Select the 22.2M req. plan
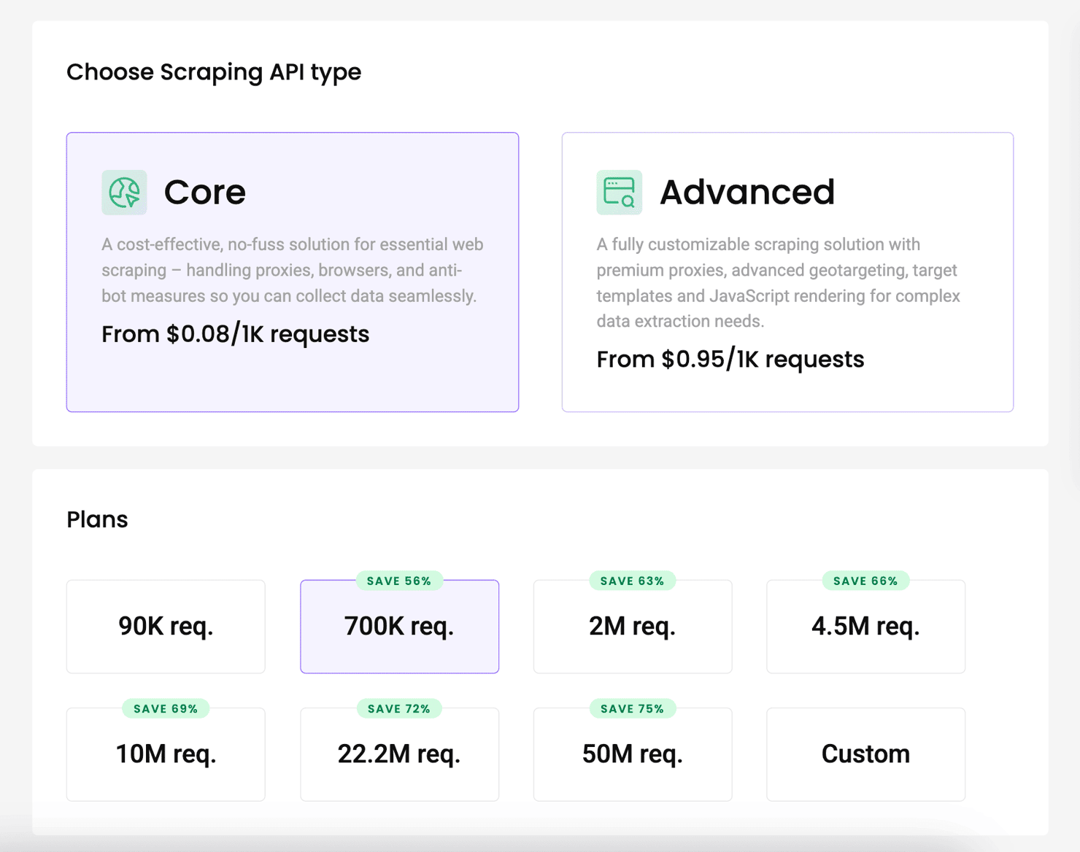This screenshot has height=852, width=1080. point(399,754)
